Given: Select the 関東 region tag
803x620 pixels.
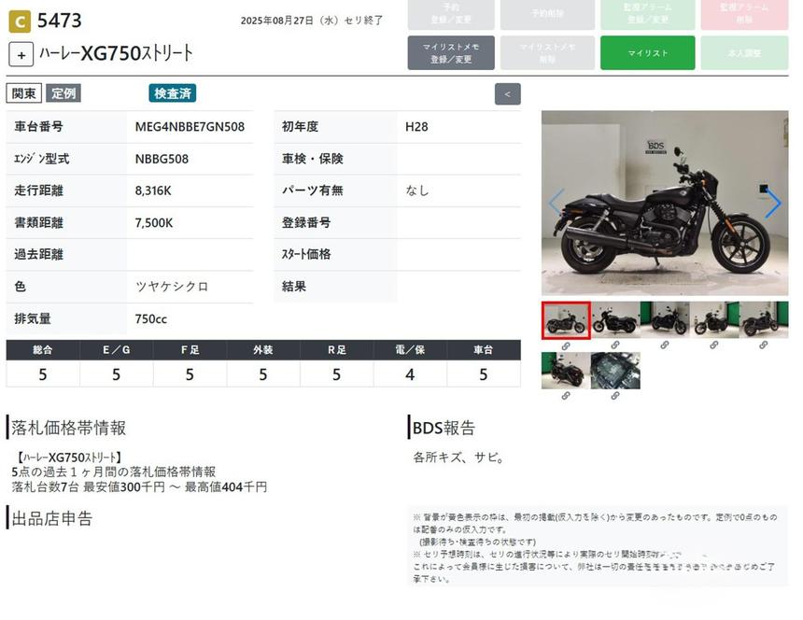Looking at the screenshot, I should [23, 93].
